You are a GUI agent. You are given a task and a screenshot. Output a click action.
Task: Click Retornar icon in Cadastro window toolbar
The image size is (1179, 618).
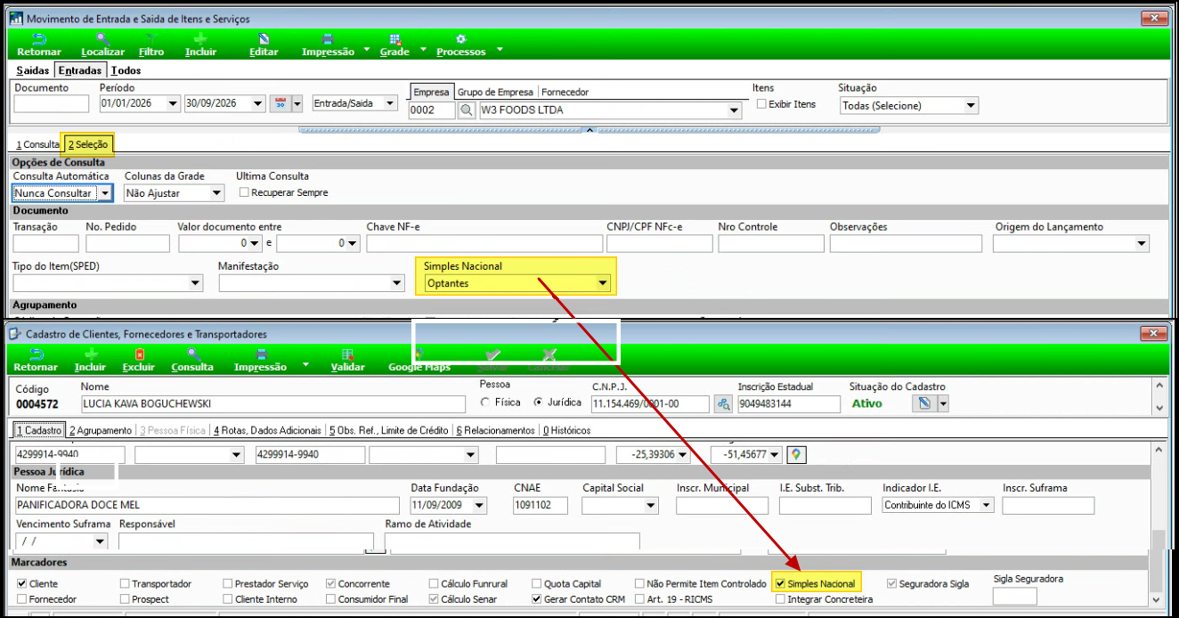(x=36, y=354)
